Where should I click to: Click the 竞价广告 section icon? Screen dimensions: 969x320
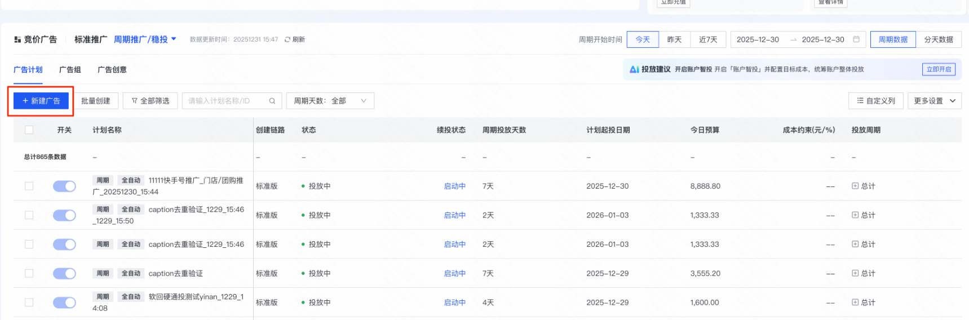[17, 39]
